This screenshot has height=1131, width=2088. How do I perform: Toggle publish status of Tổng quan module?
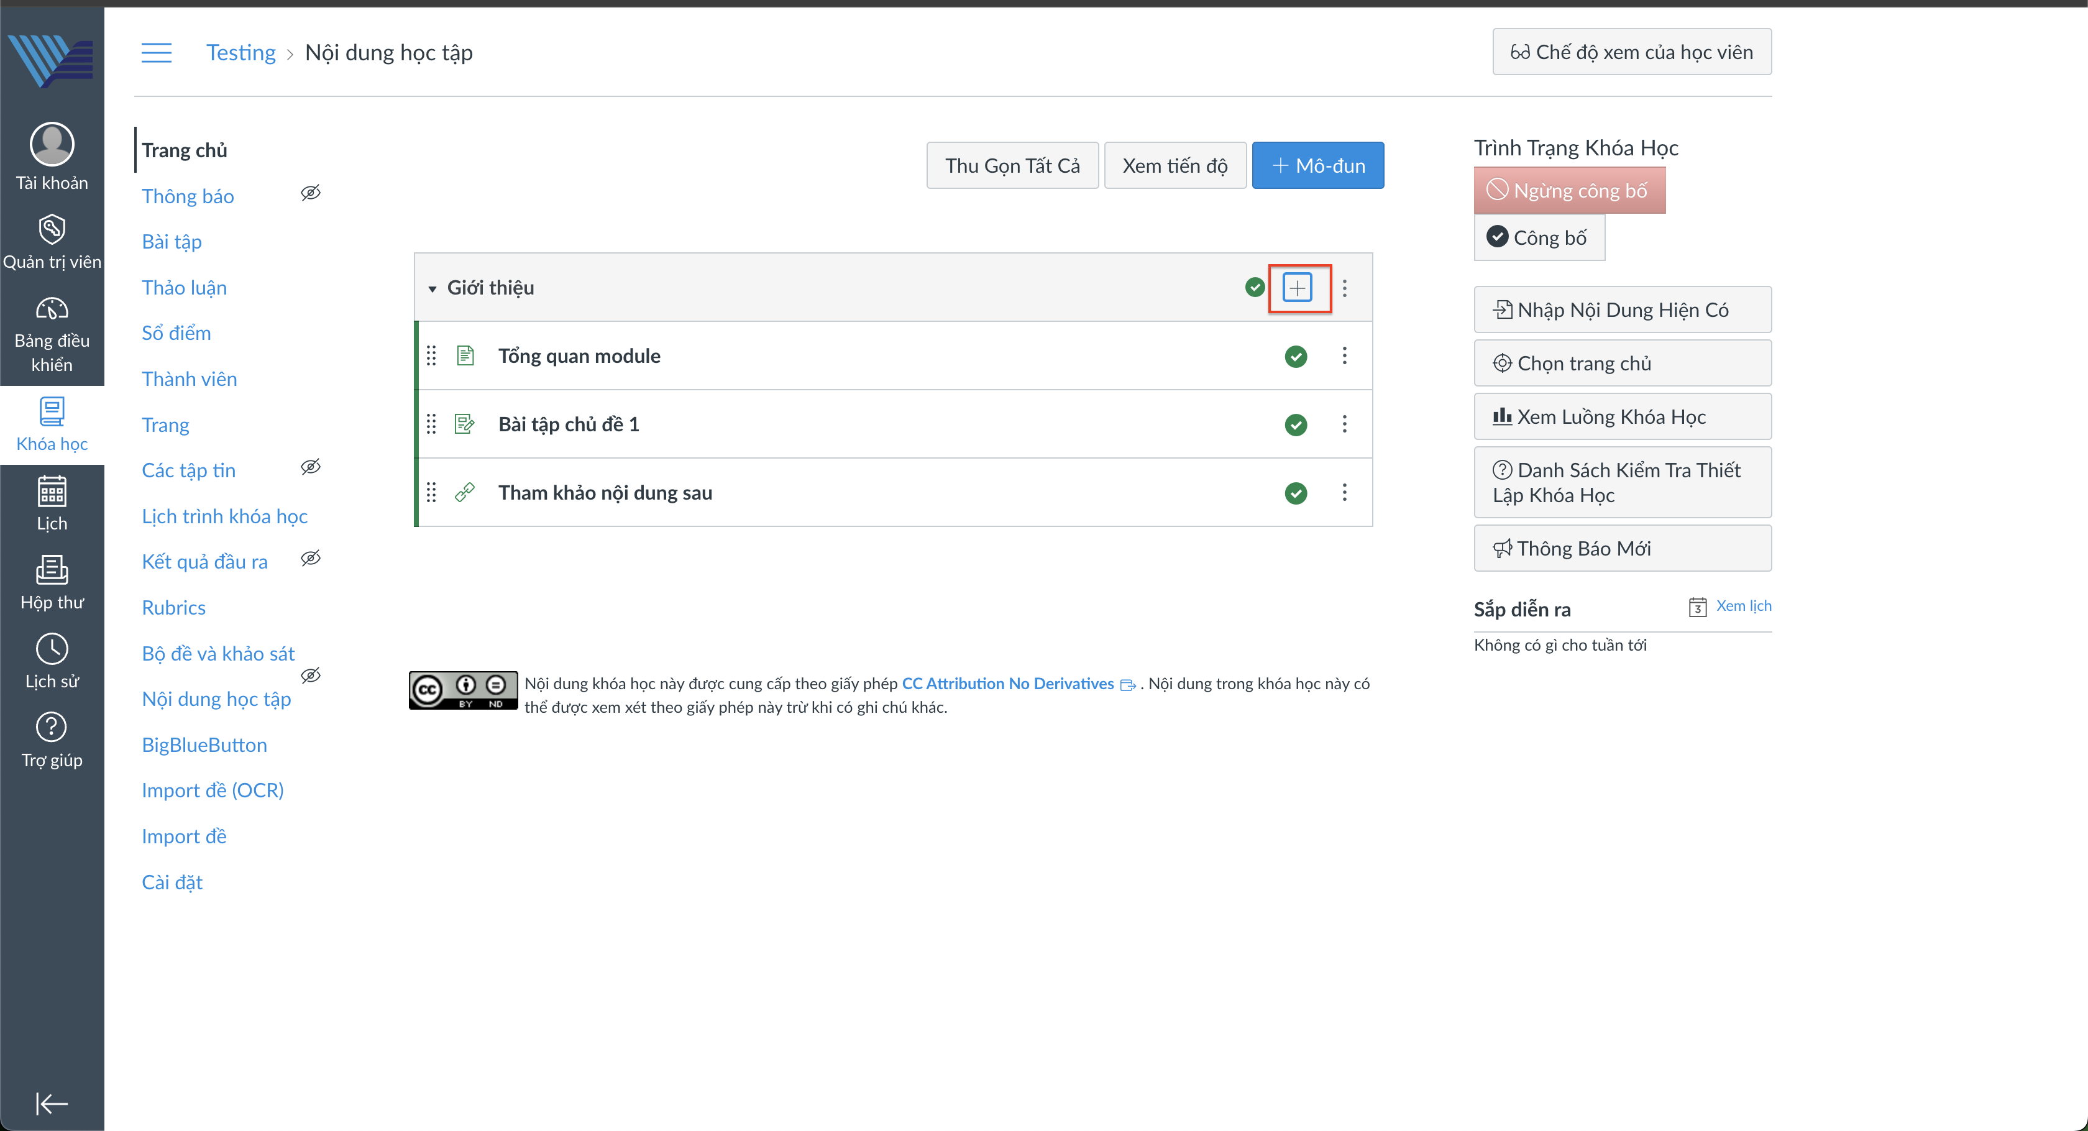click(1295, 356)
